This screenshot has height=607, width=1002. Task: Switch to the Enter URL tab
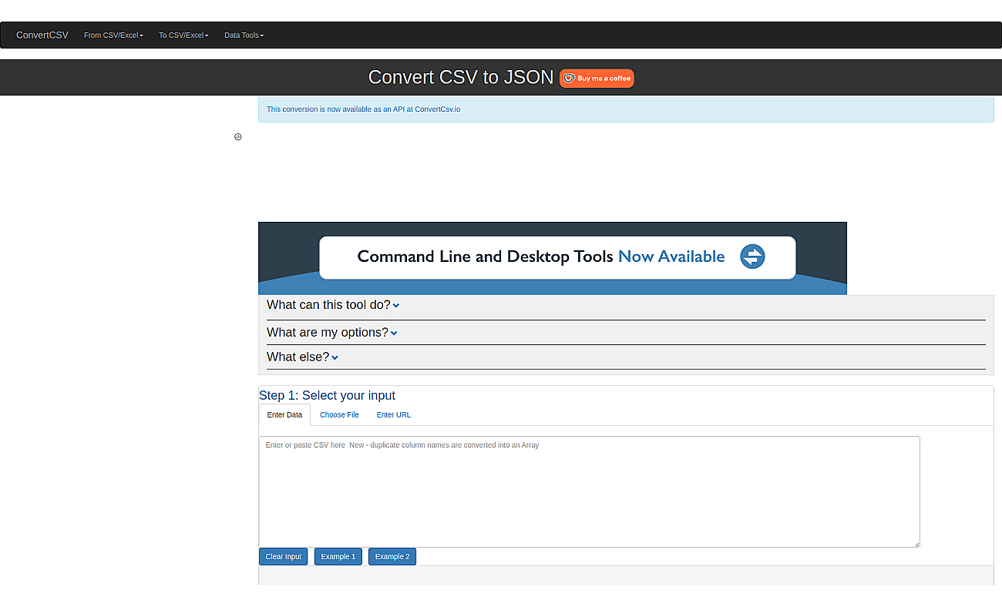tap(393, 415)
